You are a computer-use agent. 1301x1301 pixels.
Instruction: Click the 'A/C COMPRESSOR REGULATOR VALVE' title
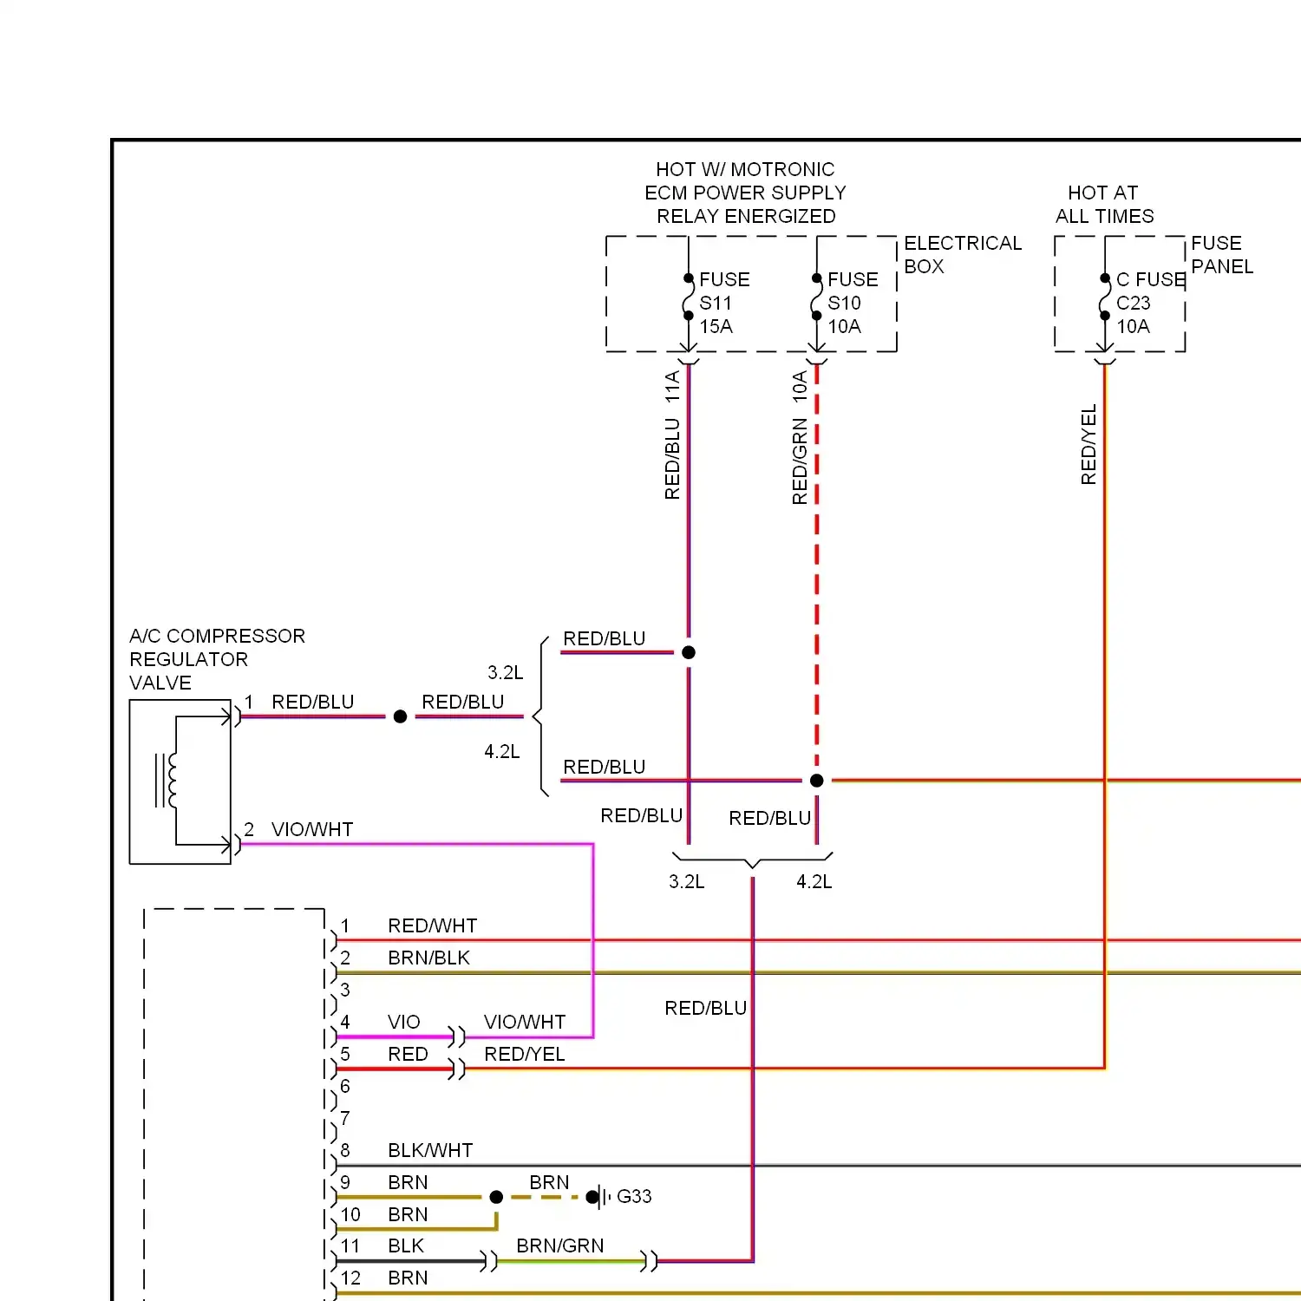pyautogui.click(x=217, y=659)
